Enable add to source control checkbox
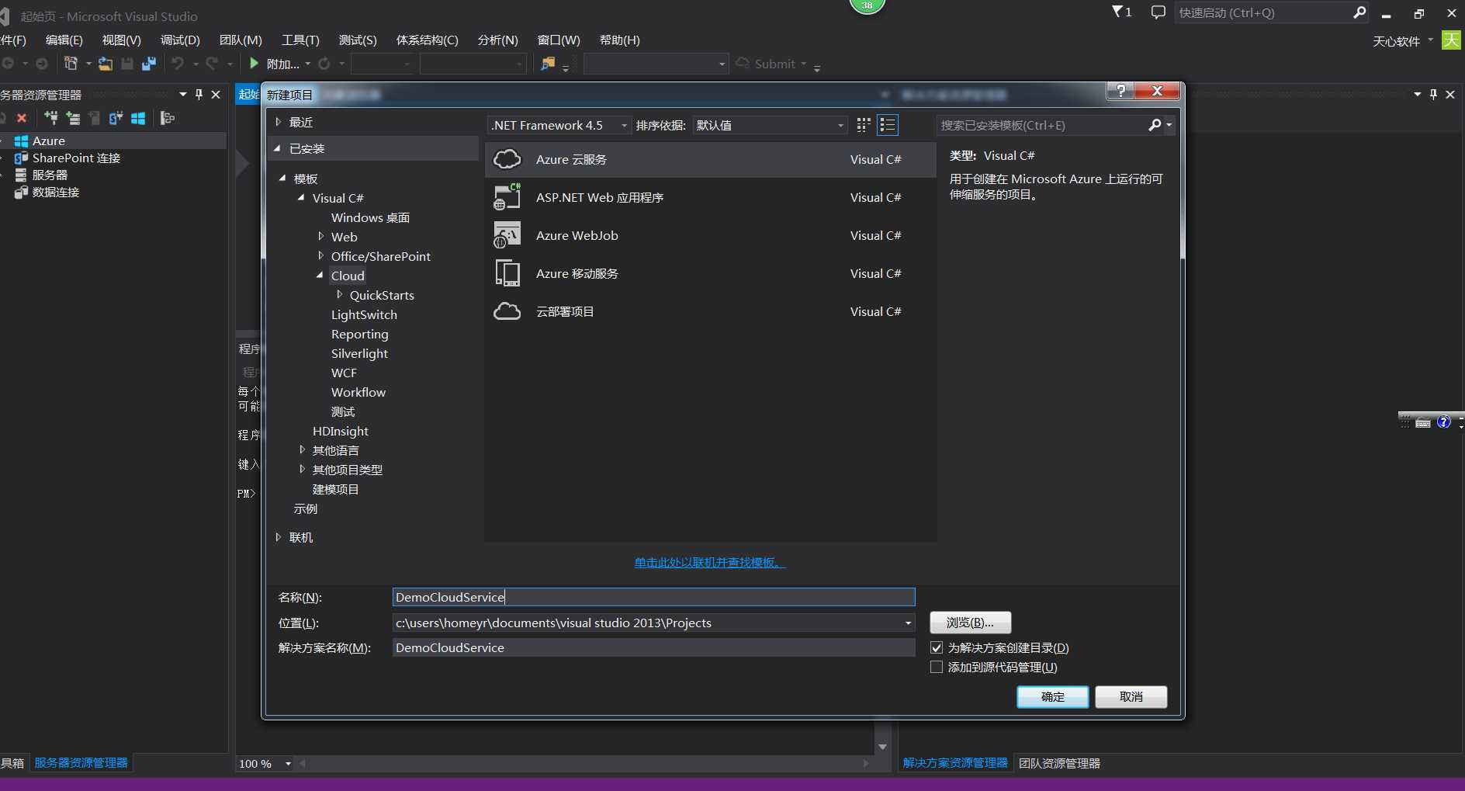 point(937,667)
